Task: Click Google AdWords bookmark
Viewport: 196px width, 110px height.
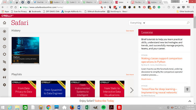Action: click(x=72, y=11)
